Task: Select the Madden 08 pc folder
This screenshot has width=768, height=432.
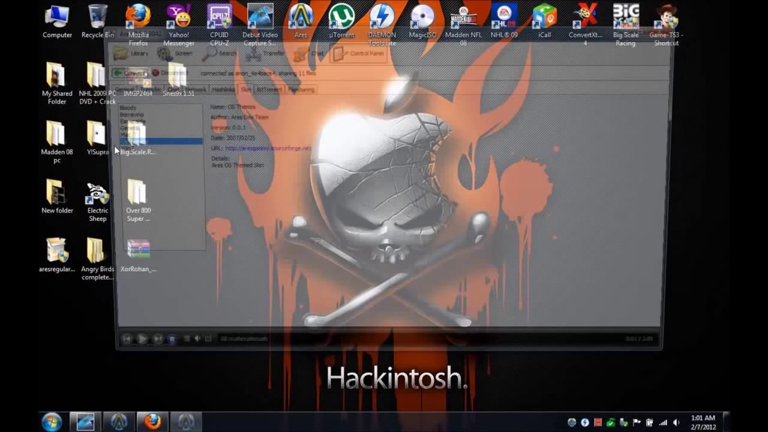Action: [57, 142]
